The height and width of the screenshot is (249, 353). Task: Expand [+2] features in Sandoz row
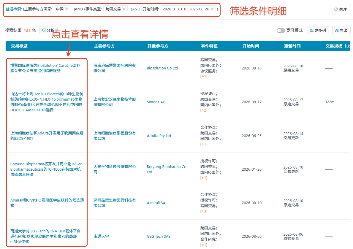(x=203, y=110)
